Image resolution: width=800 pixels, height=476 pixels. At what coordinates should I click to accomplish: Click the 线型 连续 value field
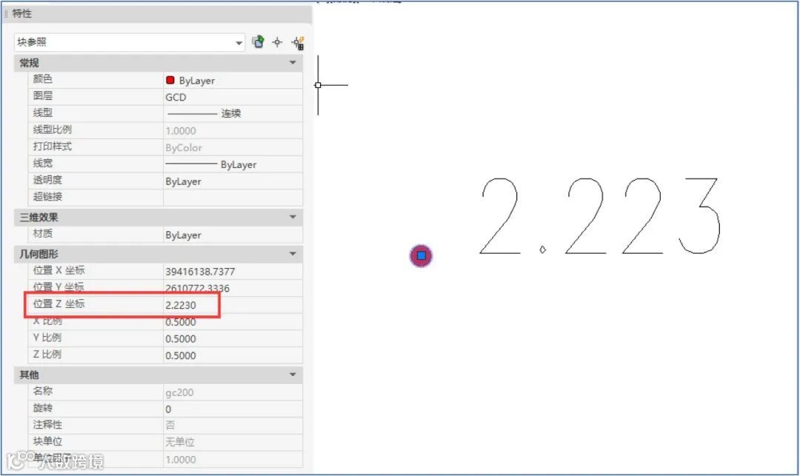(233, 114)
